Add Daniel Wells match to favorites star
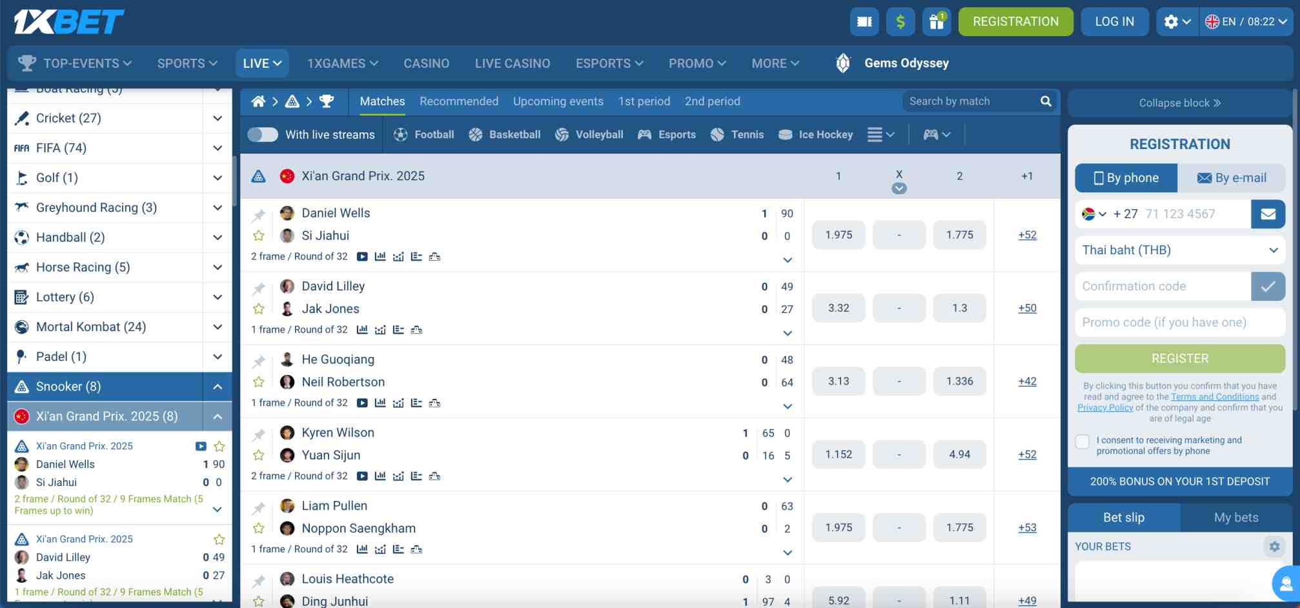This screenshot has width=1300, height=608. [259, 236]
